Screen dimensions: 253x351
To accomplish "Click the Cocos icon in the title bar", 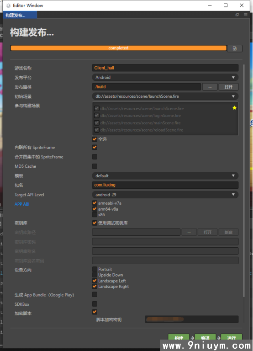I will point(8,5).
